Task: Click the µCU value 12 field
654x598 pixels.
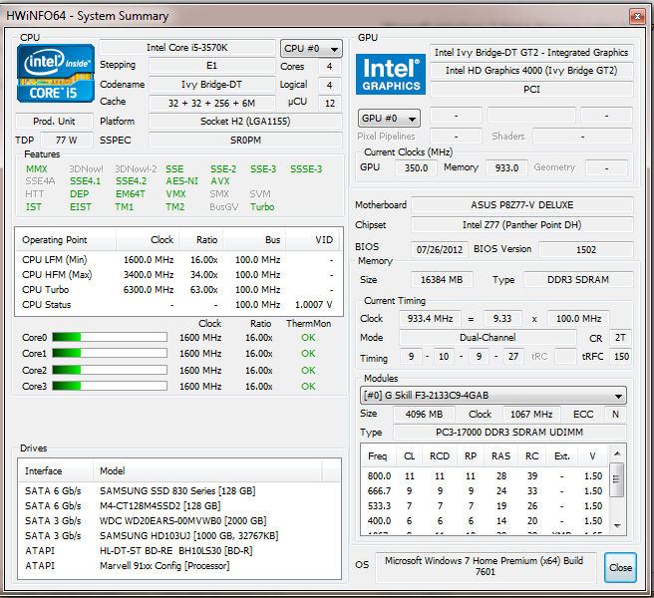Action: pyautogui.click(x=330, y=103)
